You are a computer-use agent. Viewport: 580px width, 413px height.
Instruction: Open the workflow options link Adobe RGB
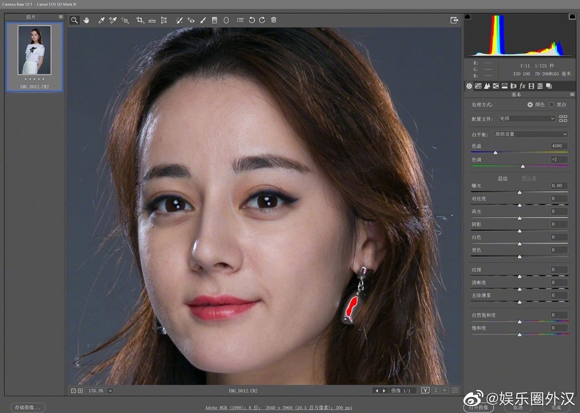point(278,408)
